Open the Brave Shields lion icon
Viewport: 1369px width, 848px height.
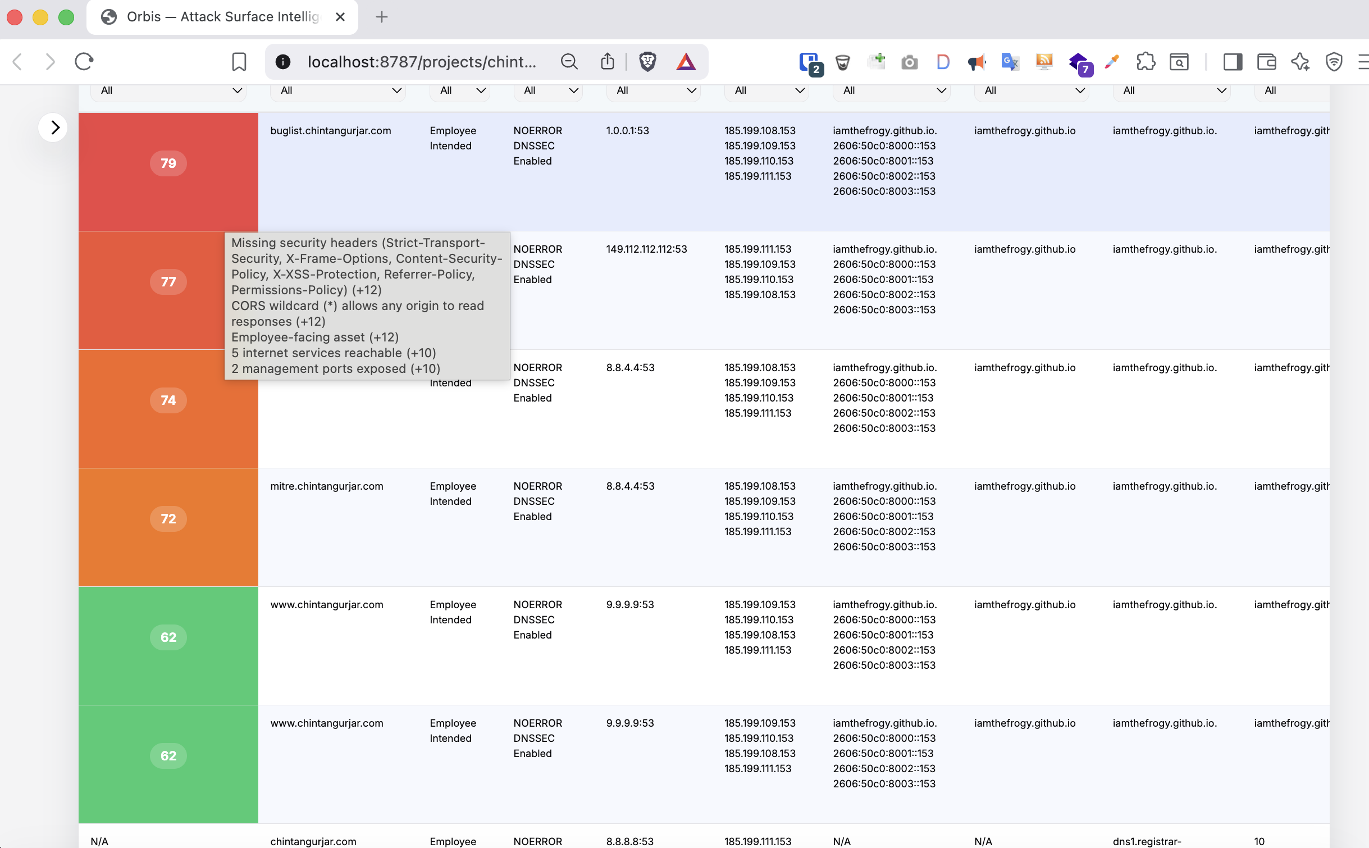(647, 62)
